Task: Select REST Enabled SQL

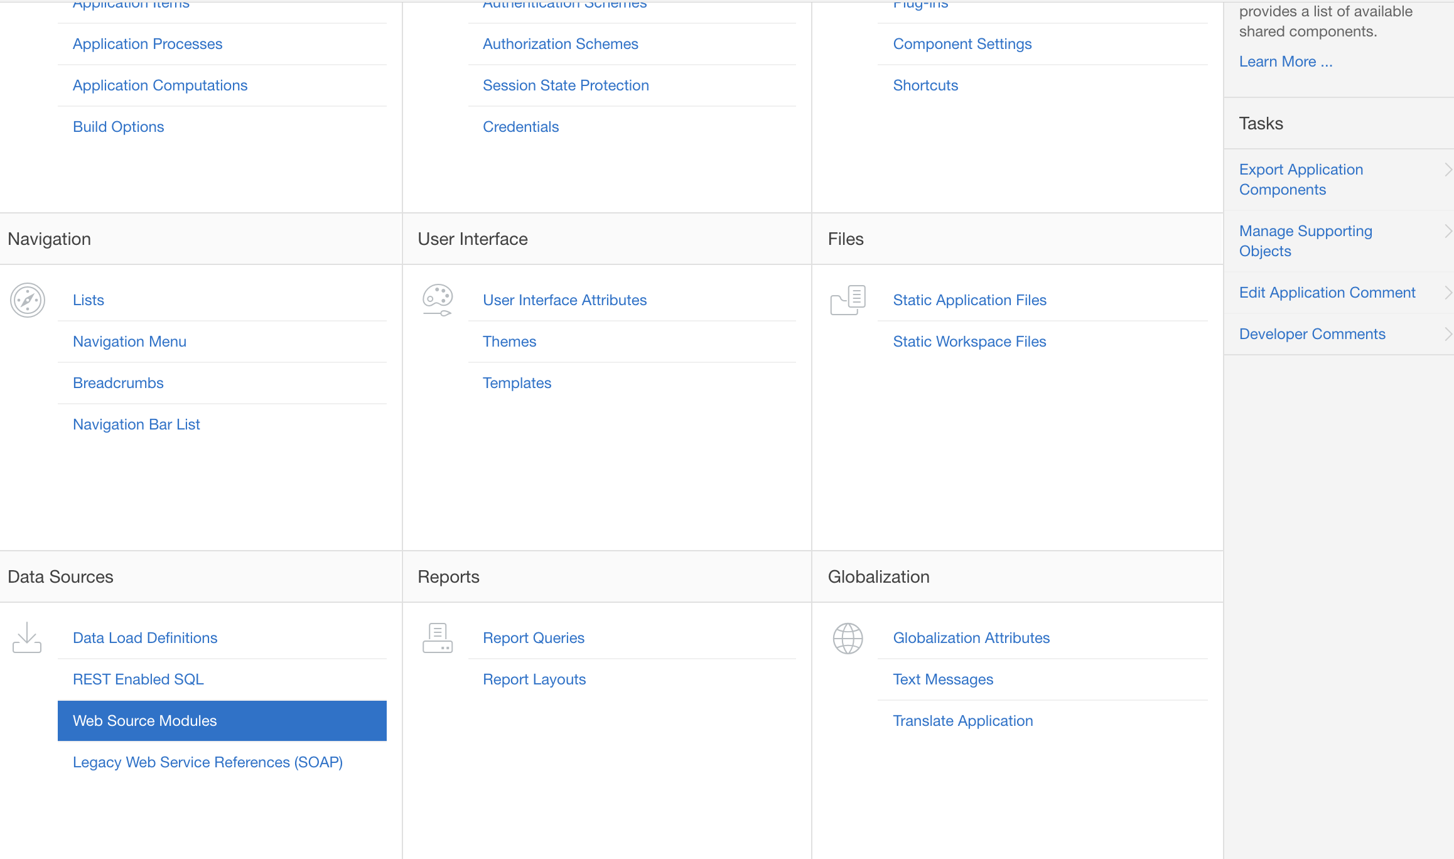Action: [x=138, y=679]
